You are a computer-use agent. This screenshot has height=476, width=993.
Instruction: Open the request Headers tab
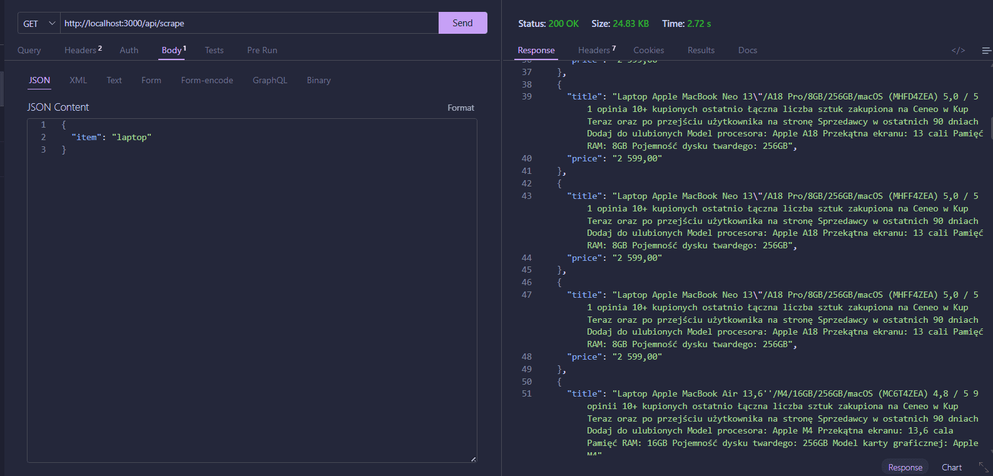pos(83,50)
